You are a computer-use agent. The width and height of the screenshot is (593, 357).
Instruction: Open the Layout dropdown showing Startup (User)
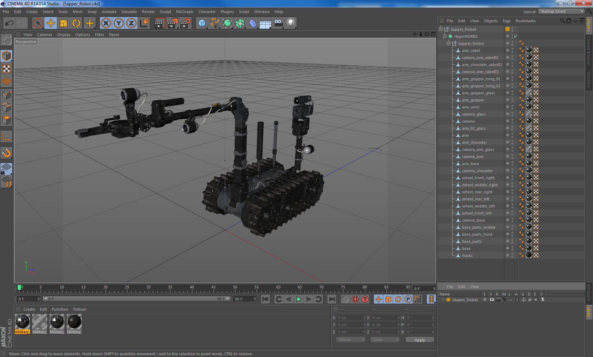pos(562,11)
